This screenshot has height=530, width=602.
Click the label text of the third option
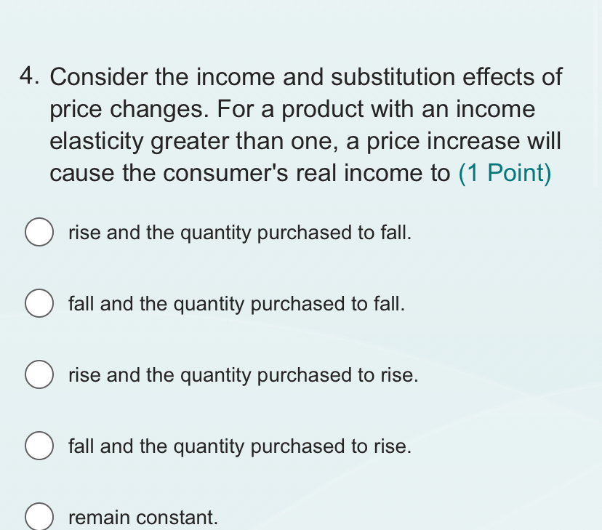pos(242,375)
